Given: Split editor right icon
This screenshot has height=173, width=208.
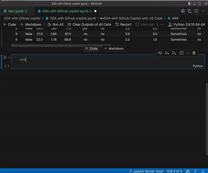Looking at the screenshot, I should click(x=196, y=11).
